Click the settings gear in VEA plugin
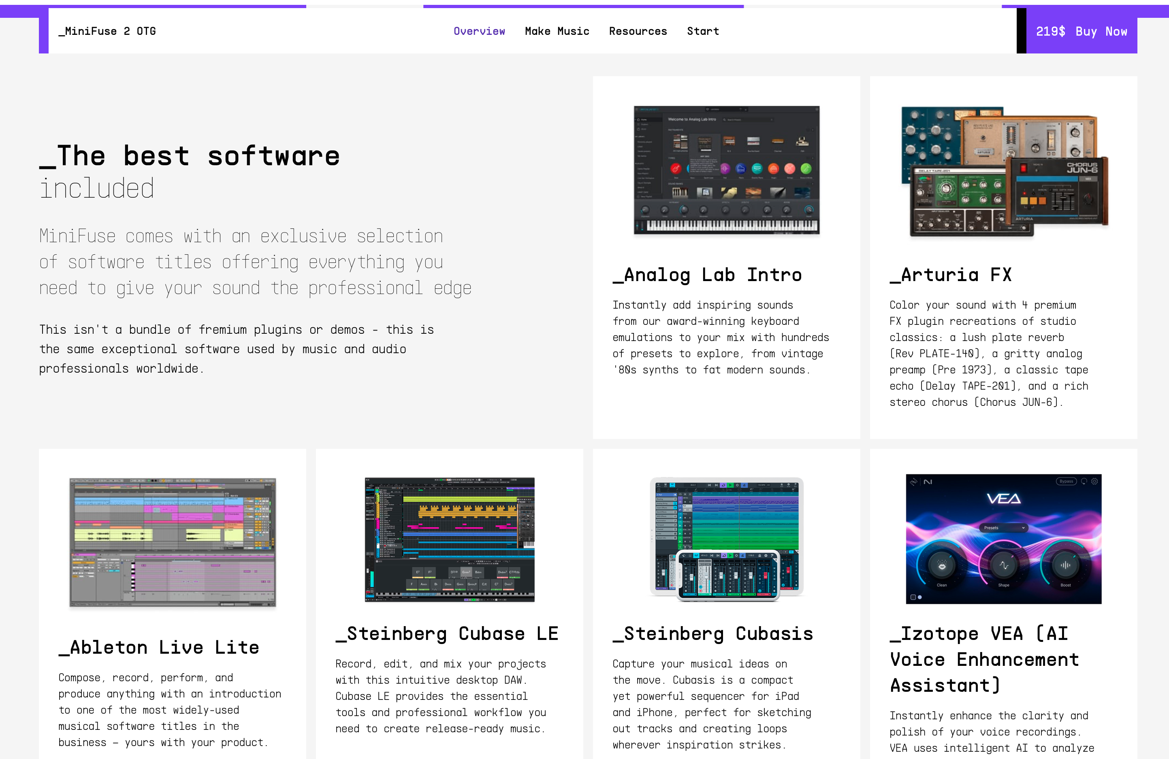 pyautogui.click(x=1094, y=482)
